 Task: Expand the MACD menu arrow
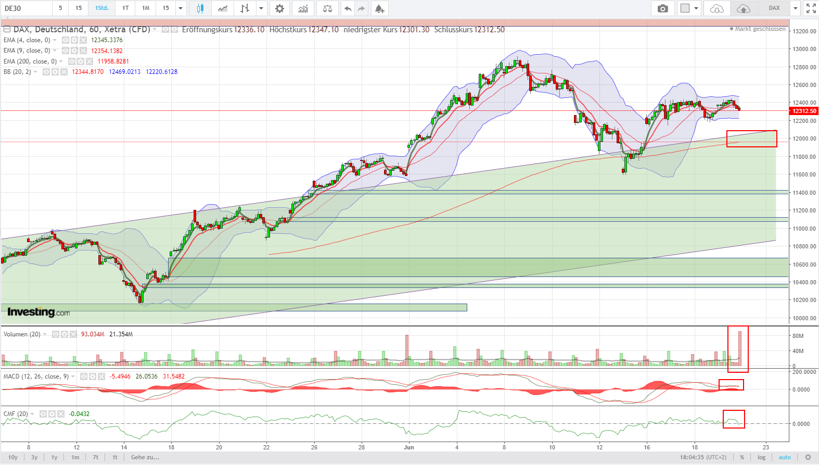[x=73, y=376]
